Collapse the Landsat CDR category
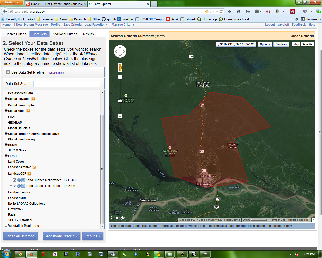 coord(6,173)
